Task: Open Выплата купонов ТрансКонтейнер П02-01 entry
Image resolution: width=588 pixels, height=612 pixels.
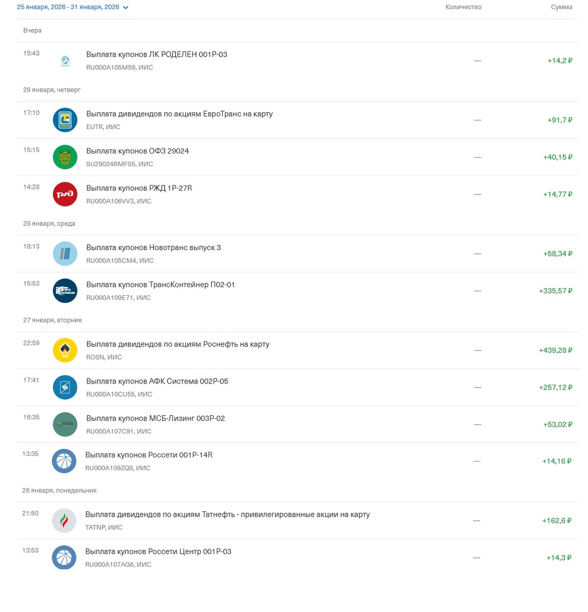Action: tap(160, 285)
